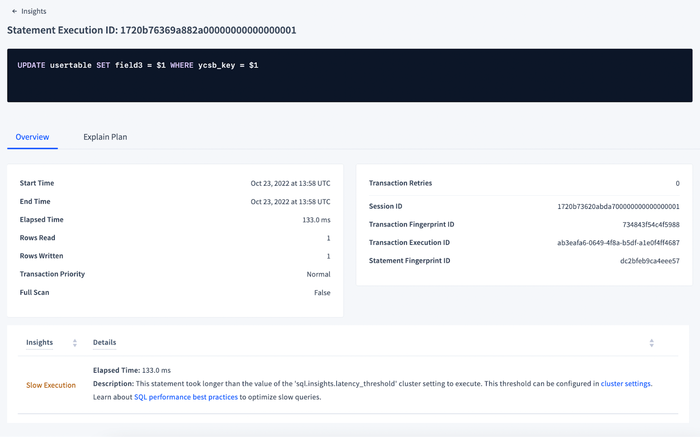Select the Overview tab

pyautogui.click(x=32, y=137)
